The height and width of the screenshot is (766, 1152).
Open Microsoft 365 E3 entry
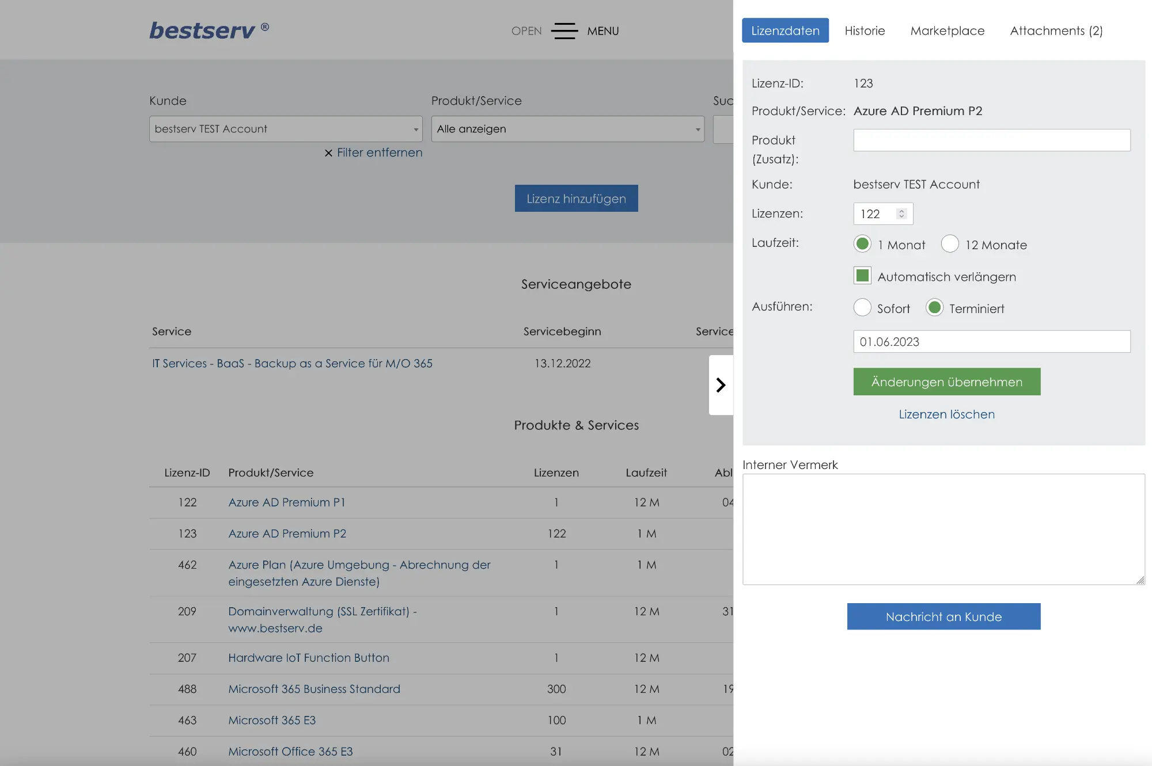tap(272, 720)
